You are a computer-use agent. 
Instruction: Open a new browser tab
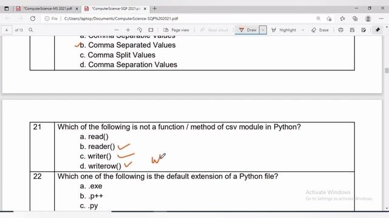tap(155, 8)
